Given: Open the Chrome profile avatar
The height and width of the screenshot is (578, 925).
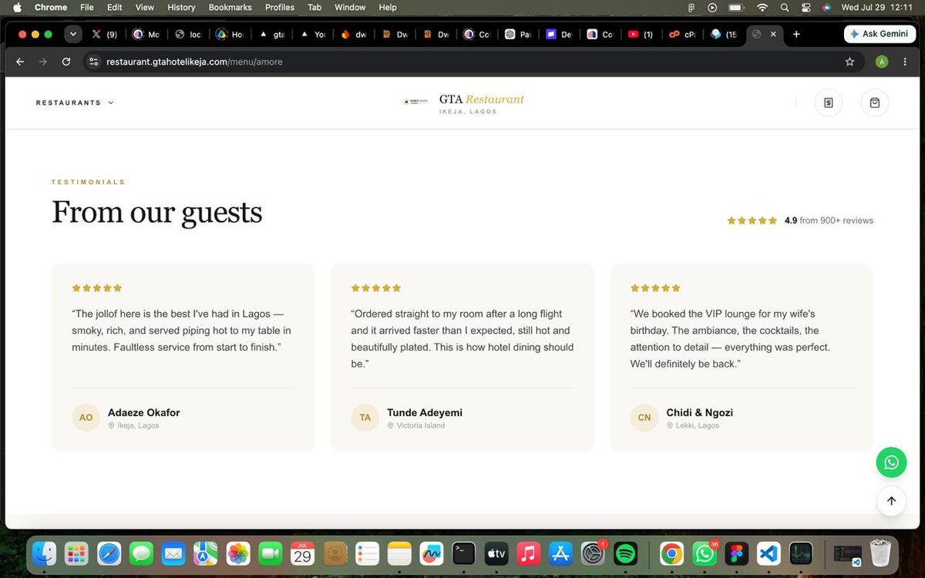Looking at the screenshot, I should pos(882,62).
